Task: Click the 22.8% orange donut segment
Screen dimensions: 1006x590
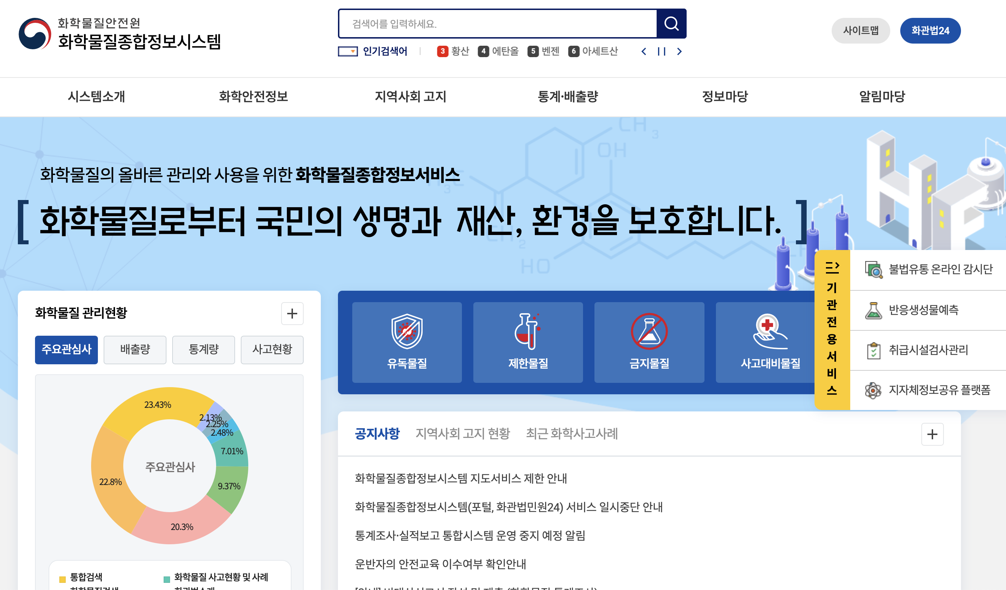Action: click(x=110, y=482)
